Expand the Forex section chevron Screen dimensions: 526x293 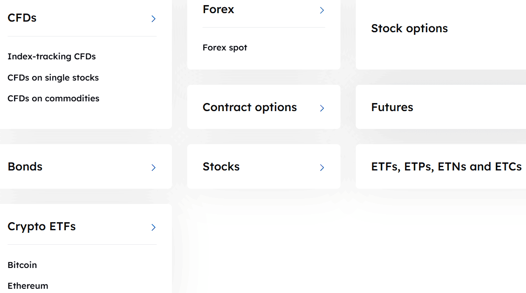[321, 10]
